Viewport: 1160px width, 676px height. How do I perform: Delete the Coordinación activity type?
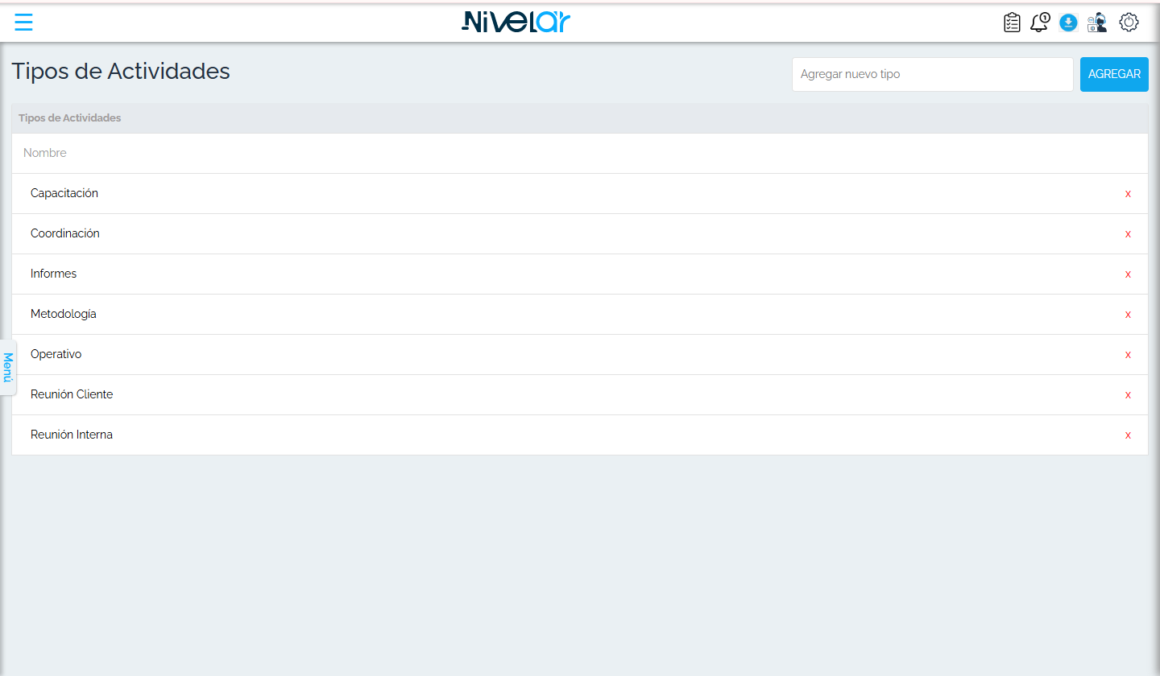(1128, 234)
